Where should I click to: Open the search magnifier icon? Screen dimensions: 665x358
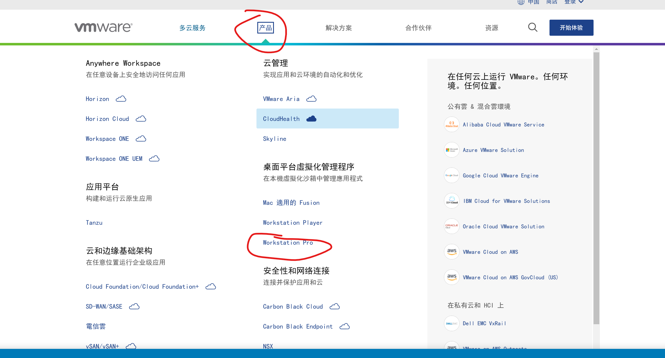(532, 27)
